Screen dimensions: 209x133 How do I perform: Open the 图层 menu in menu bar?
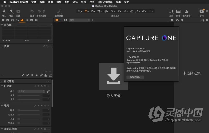click(x=67, y=2)
